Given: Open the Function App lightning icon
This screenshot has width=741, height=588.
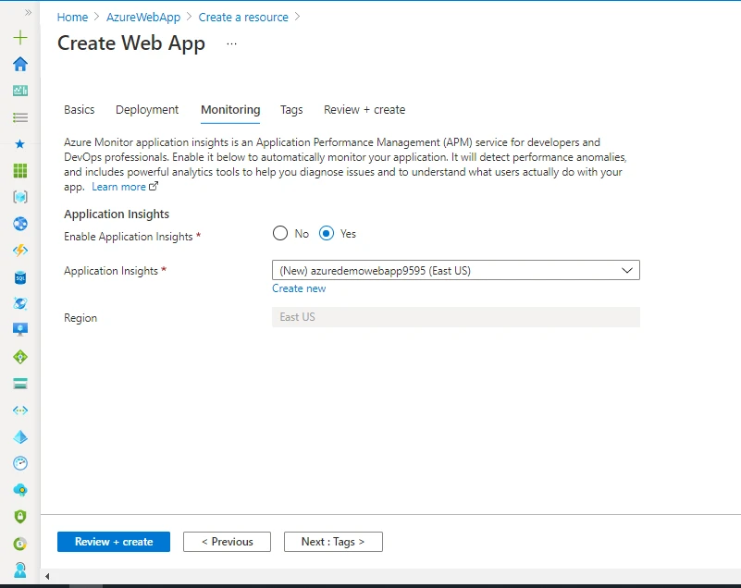Looking at the screenshot, I should pyautogui.click(x=19, y=249).
